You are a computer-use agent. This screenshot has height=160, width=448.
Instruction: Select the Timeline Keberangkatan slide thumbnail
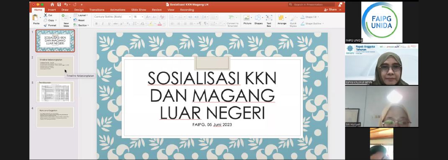(x=55, y=66)
